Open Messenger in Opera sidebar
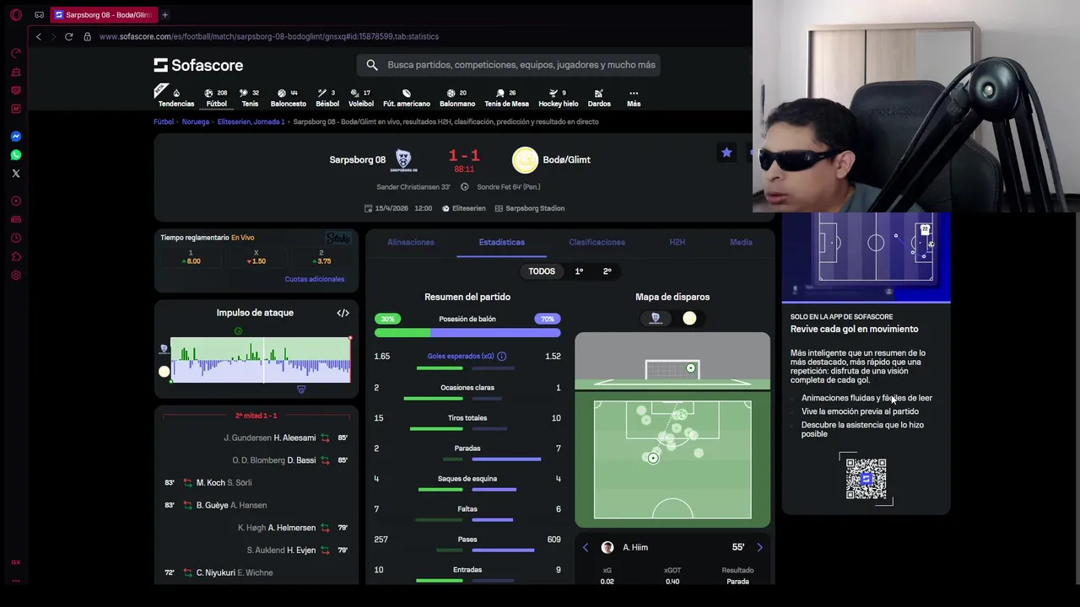The image size is (1080, 607). [15, 136]
